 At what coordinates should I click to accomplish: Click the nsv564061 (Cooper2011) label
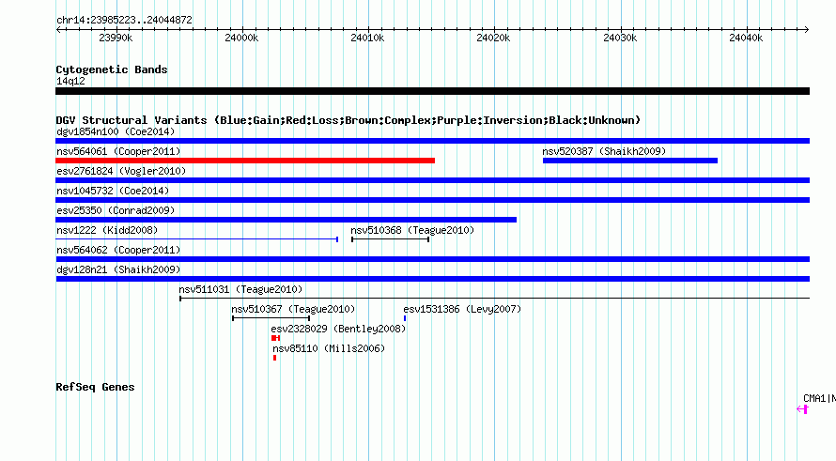118,151
